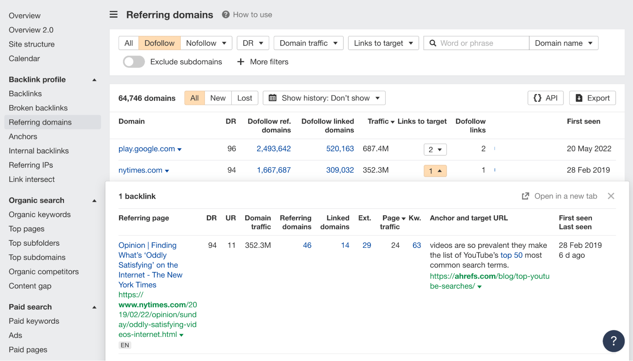Click the Lost tab filter button
The width and height of the screenshot is (633, 361).
[244, 98]
